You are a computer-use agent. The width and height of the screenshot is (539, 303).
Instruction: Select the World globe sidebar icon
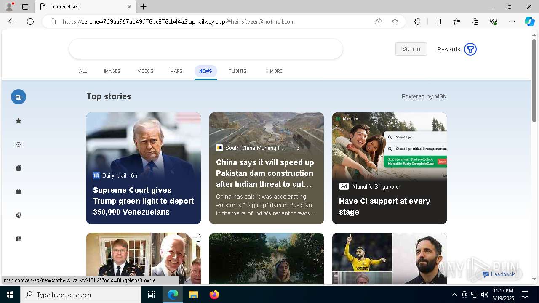(x=19, y=144)
